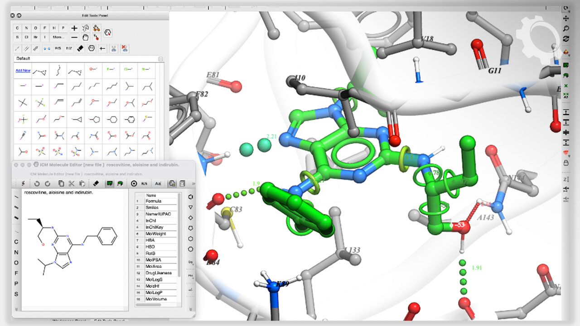Image resolution: width=580 pixels, height=326 pixels.
Task: Click the undo arrow in Molecule Editor toolbar
Action: point(36,183)
